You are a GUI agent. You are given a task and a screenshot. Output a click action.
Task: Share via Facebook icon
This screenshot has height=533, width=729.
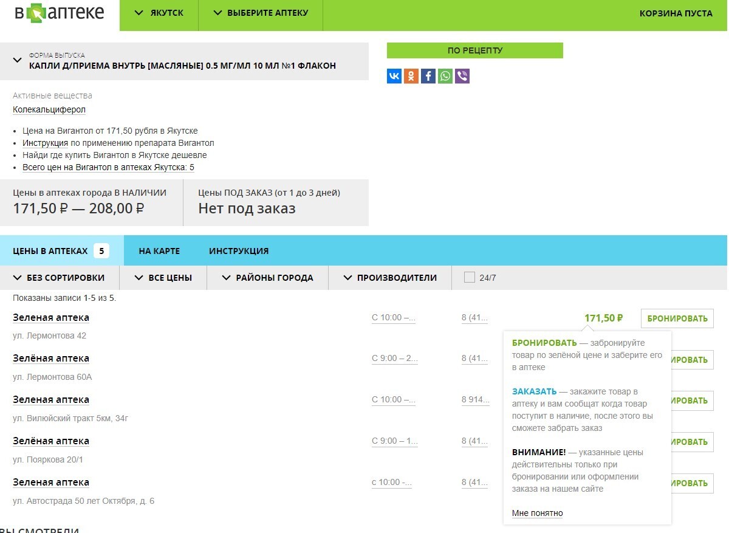[x=428, y=76]
